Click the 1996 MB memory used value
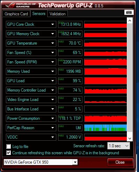The height and width of the screenshot is (172, 139). [70, 71]
